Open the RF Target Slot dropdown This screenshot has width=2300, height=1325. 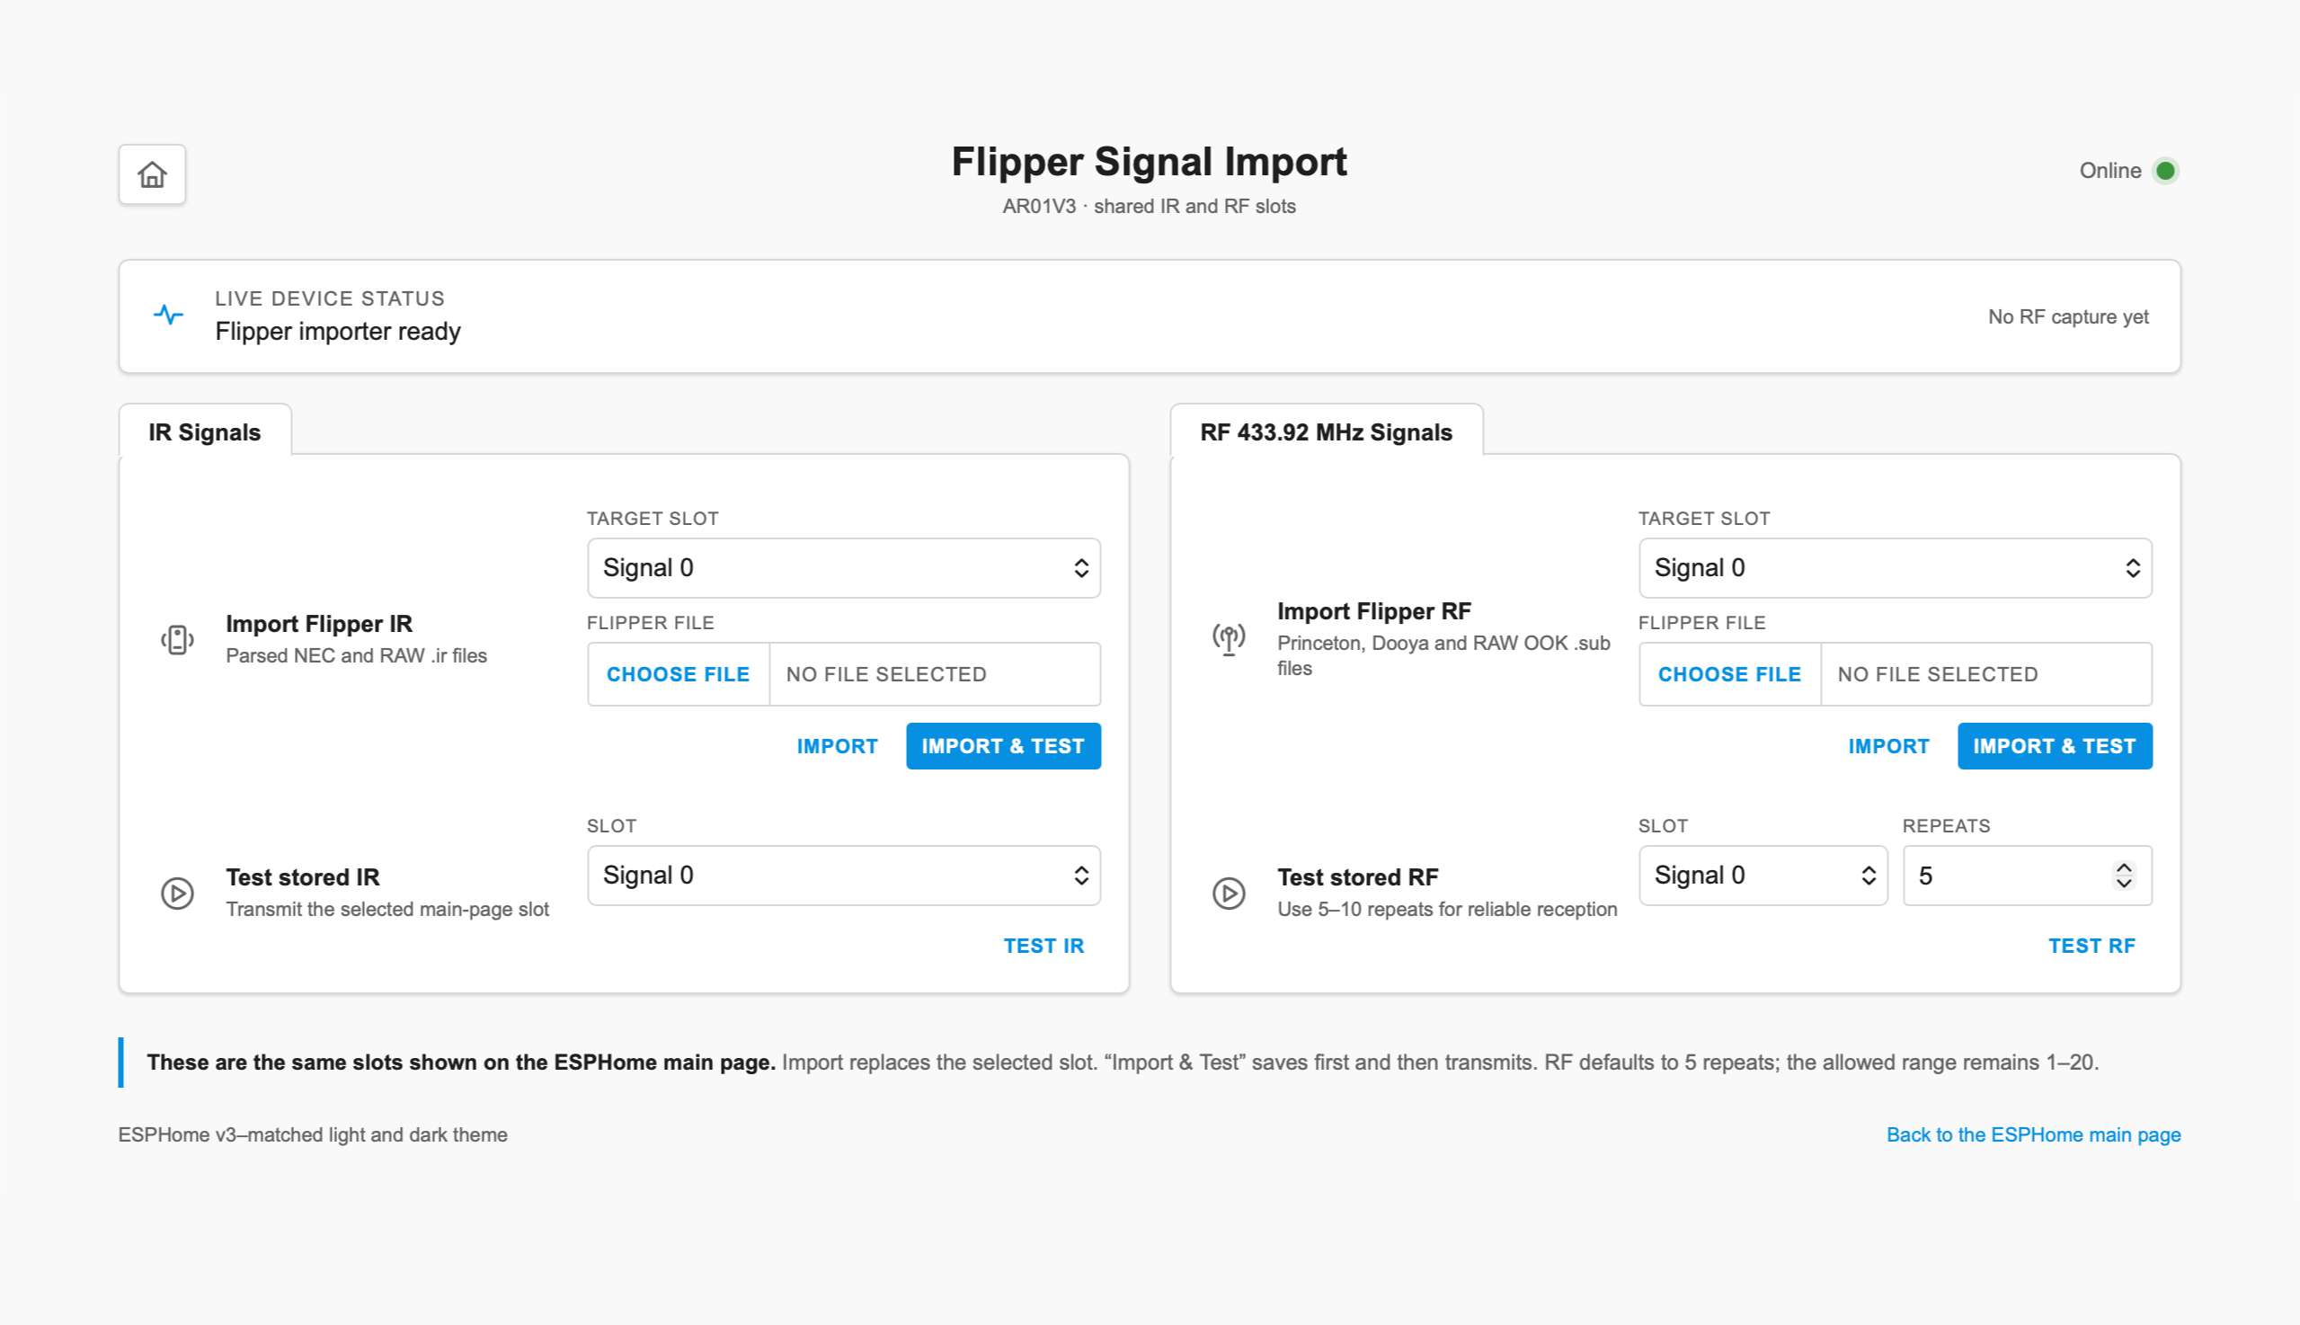[x=1896, y=568]
